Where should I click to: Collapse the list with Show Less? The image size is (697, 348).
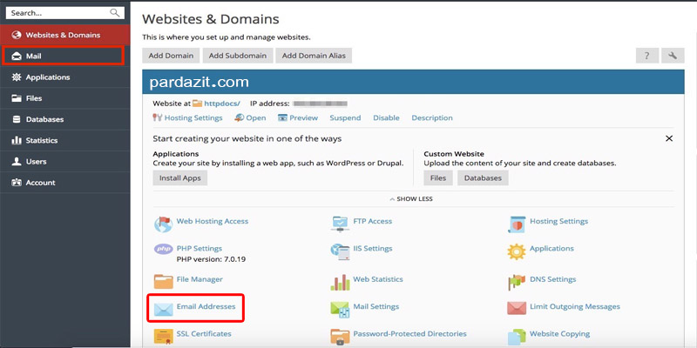(413, 198)
